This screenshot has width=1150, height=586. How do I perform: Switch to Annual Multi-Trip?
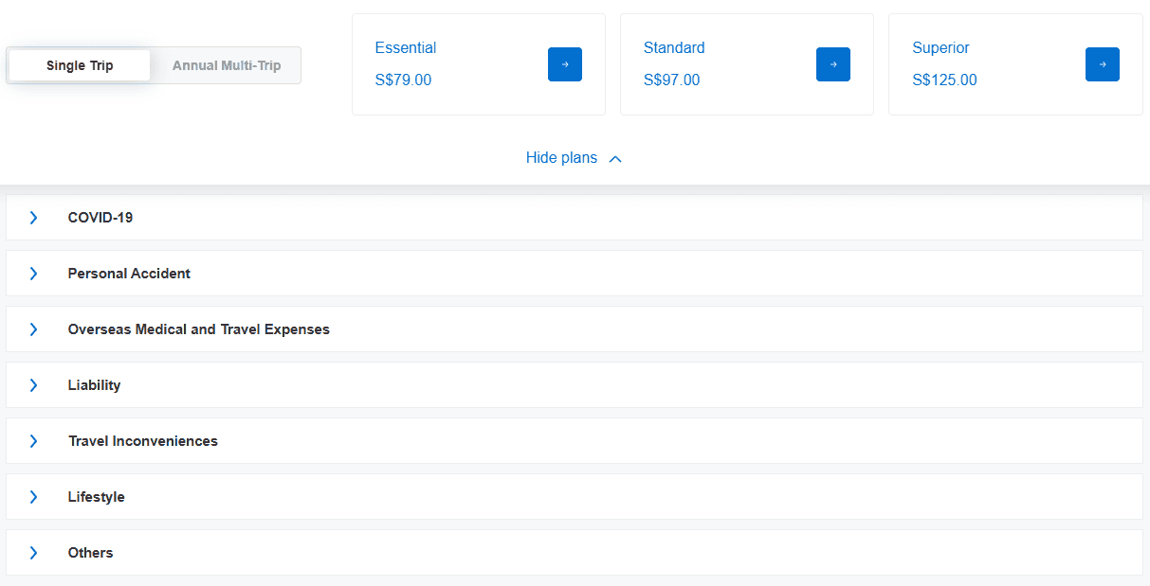pyautogui.click(x=227, y=66)
